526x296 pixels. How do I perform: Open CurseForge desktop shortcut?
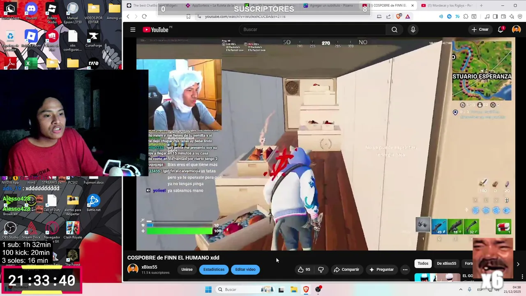[x=94, y=39]
